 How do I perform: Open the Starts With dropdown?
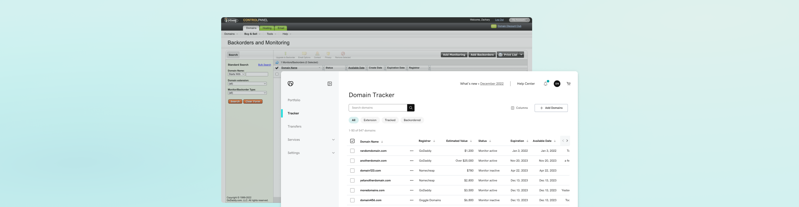click(x=236, y=74)
